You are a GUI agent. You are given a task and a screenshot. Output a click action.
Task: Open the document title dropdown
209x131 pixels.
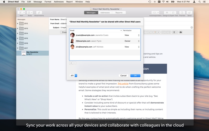coord(121,9)
